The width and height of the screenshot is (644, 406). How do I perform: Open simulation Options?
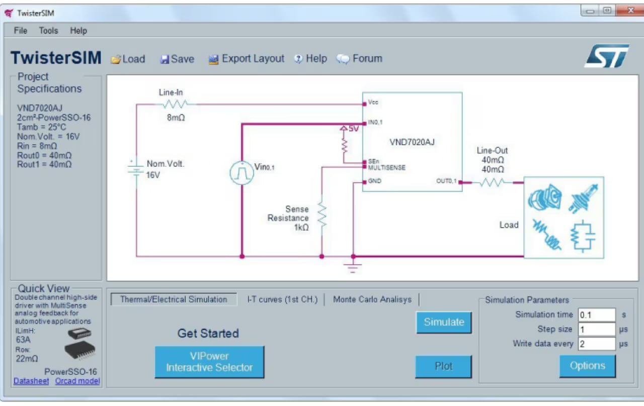[587, 366]
